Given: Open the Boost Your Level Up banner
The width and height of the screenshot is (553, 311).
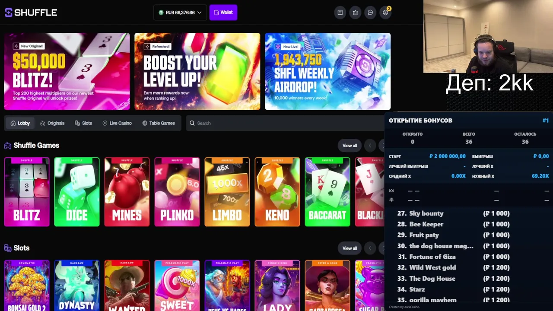Looking at the screenshot, I should (197, 71).
